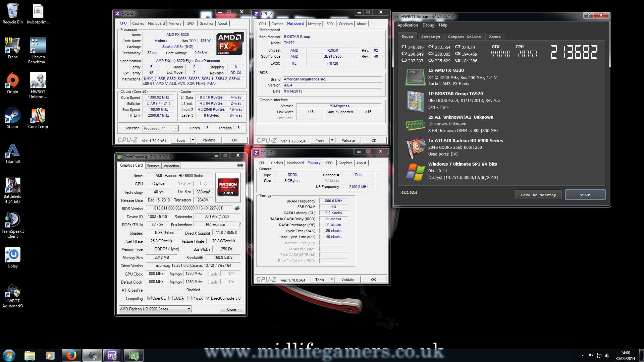The width and height of the screenshot is (644, 362).
Task: Open Steam from the desktop
Action: pyautogui.click(x=13, y=118)
